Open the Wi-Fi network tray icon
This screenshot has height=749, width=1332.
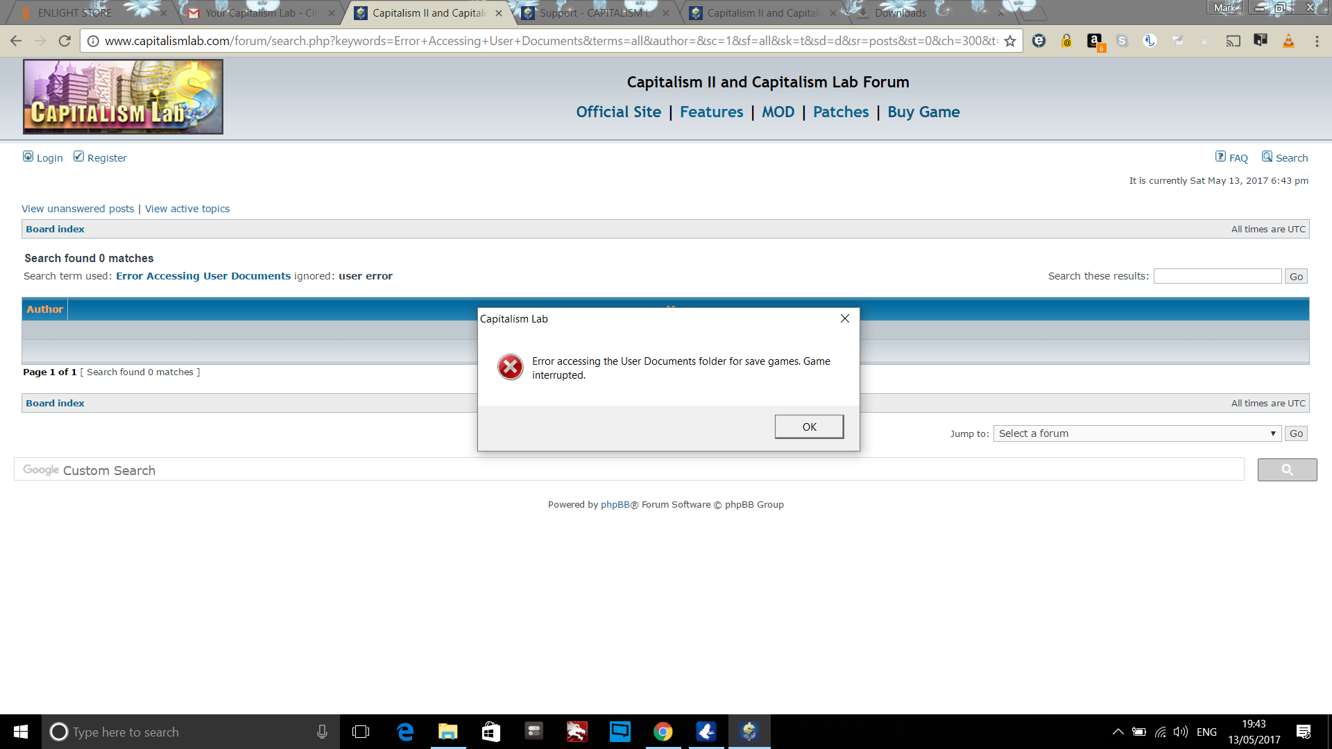click(1160, 732)
